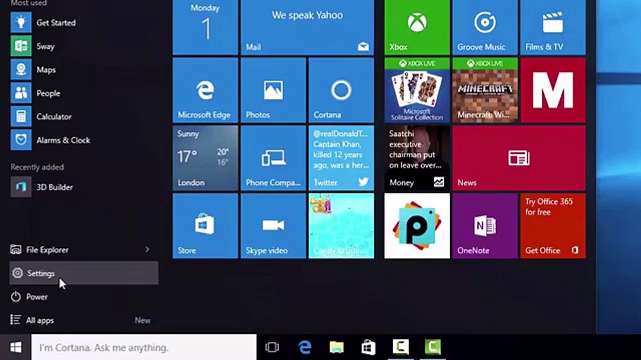This screenshot has height=360, width=641.
Task: Open Alarms & Clock
Action: 84,140
